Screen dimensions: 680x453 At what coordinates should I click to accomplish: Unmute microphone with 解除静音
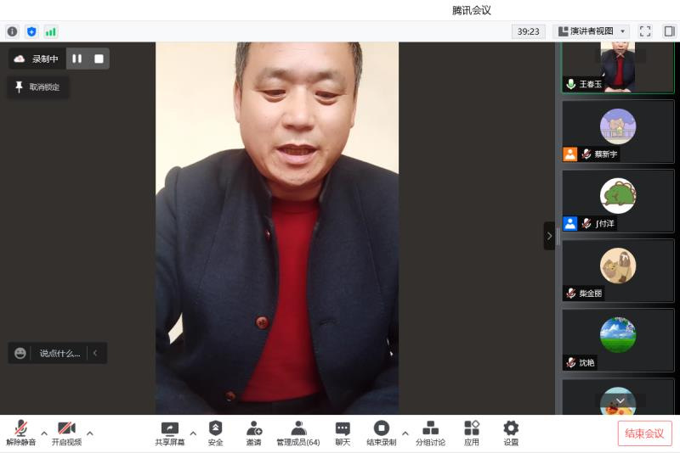coord(20,433)
